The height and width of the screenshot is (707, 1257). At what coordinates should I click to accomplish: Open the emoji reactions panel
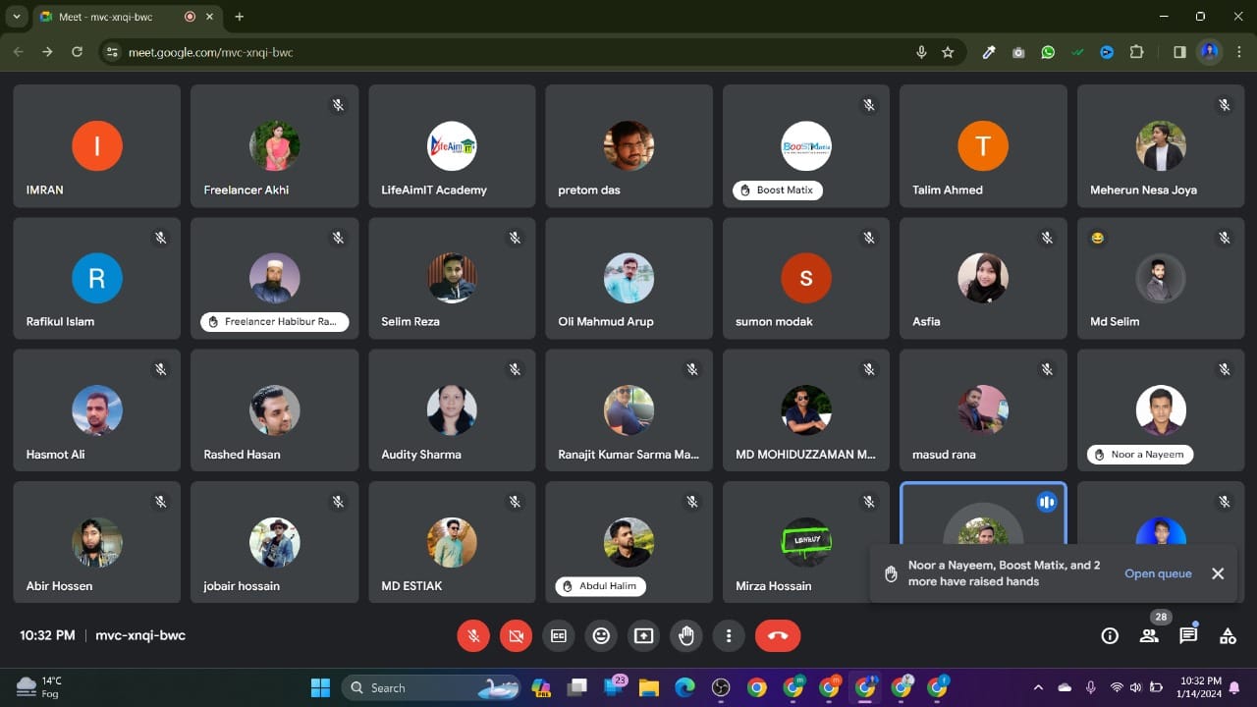tap(601, 636)
